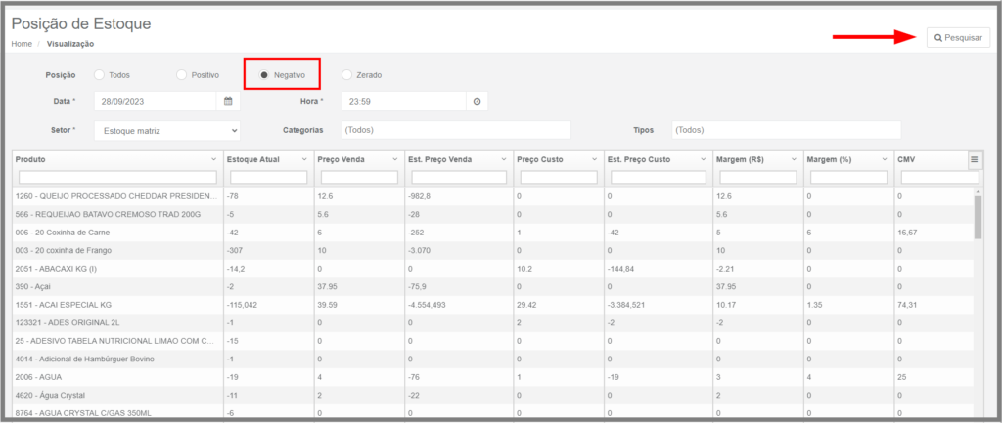The width and height of the screenshot is (1002, 423).
Task: Click the Produto column filter box
Action: (x=117, y=177)
